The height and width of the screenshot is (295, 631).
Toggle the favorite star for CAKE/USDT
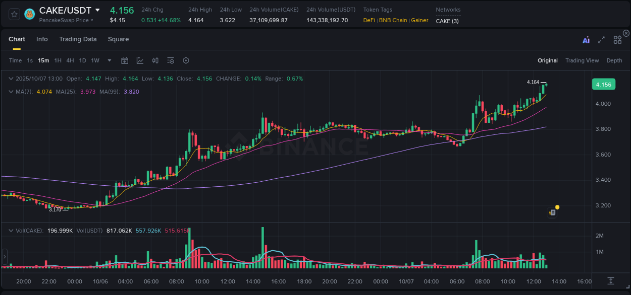pos(14,14)
